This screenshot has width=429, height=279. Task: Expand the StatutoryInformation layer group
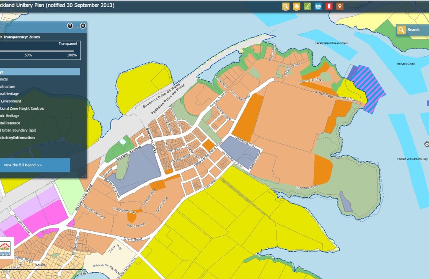point(17,137)
